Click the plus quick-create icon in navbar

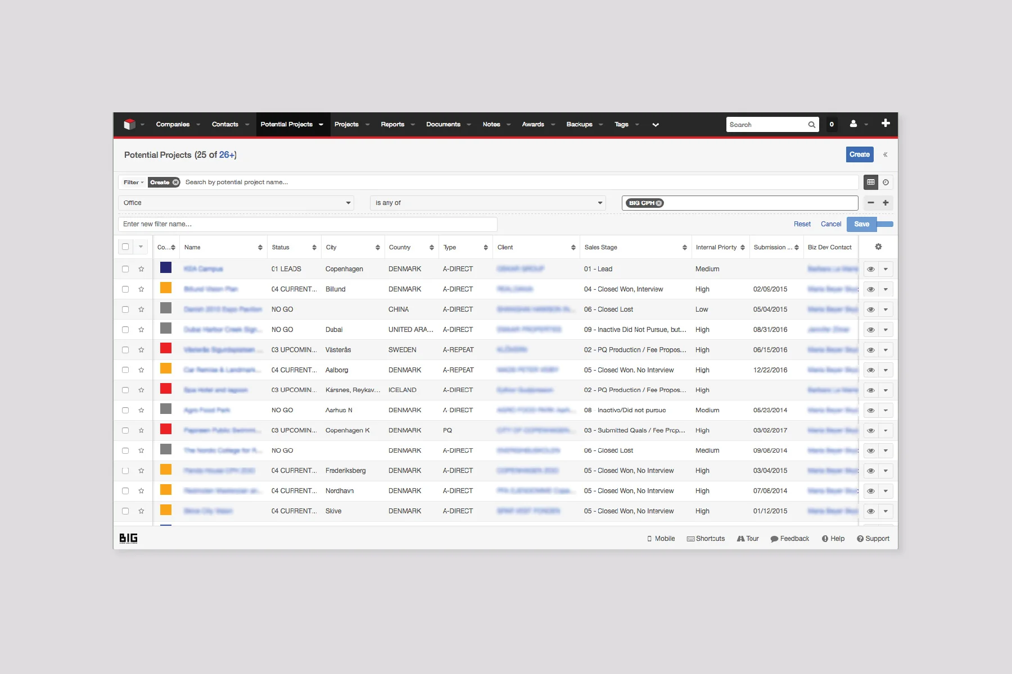(x=885, y=123)
